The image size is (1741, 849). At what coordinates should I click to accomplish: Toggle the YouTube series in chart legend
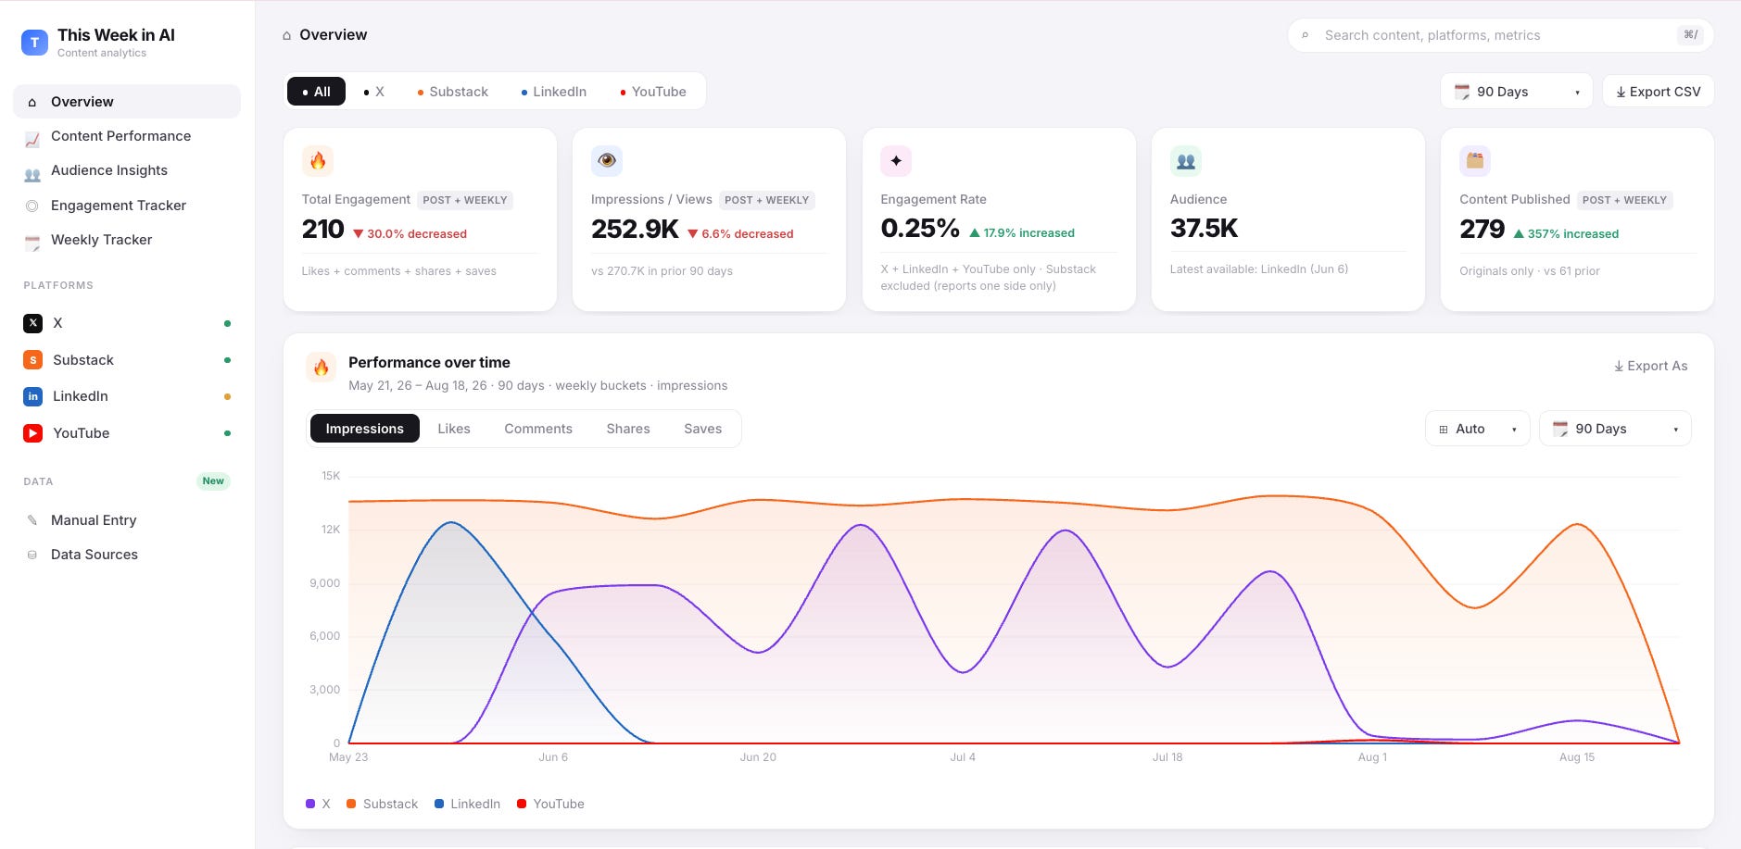550,804
